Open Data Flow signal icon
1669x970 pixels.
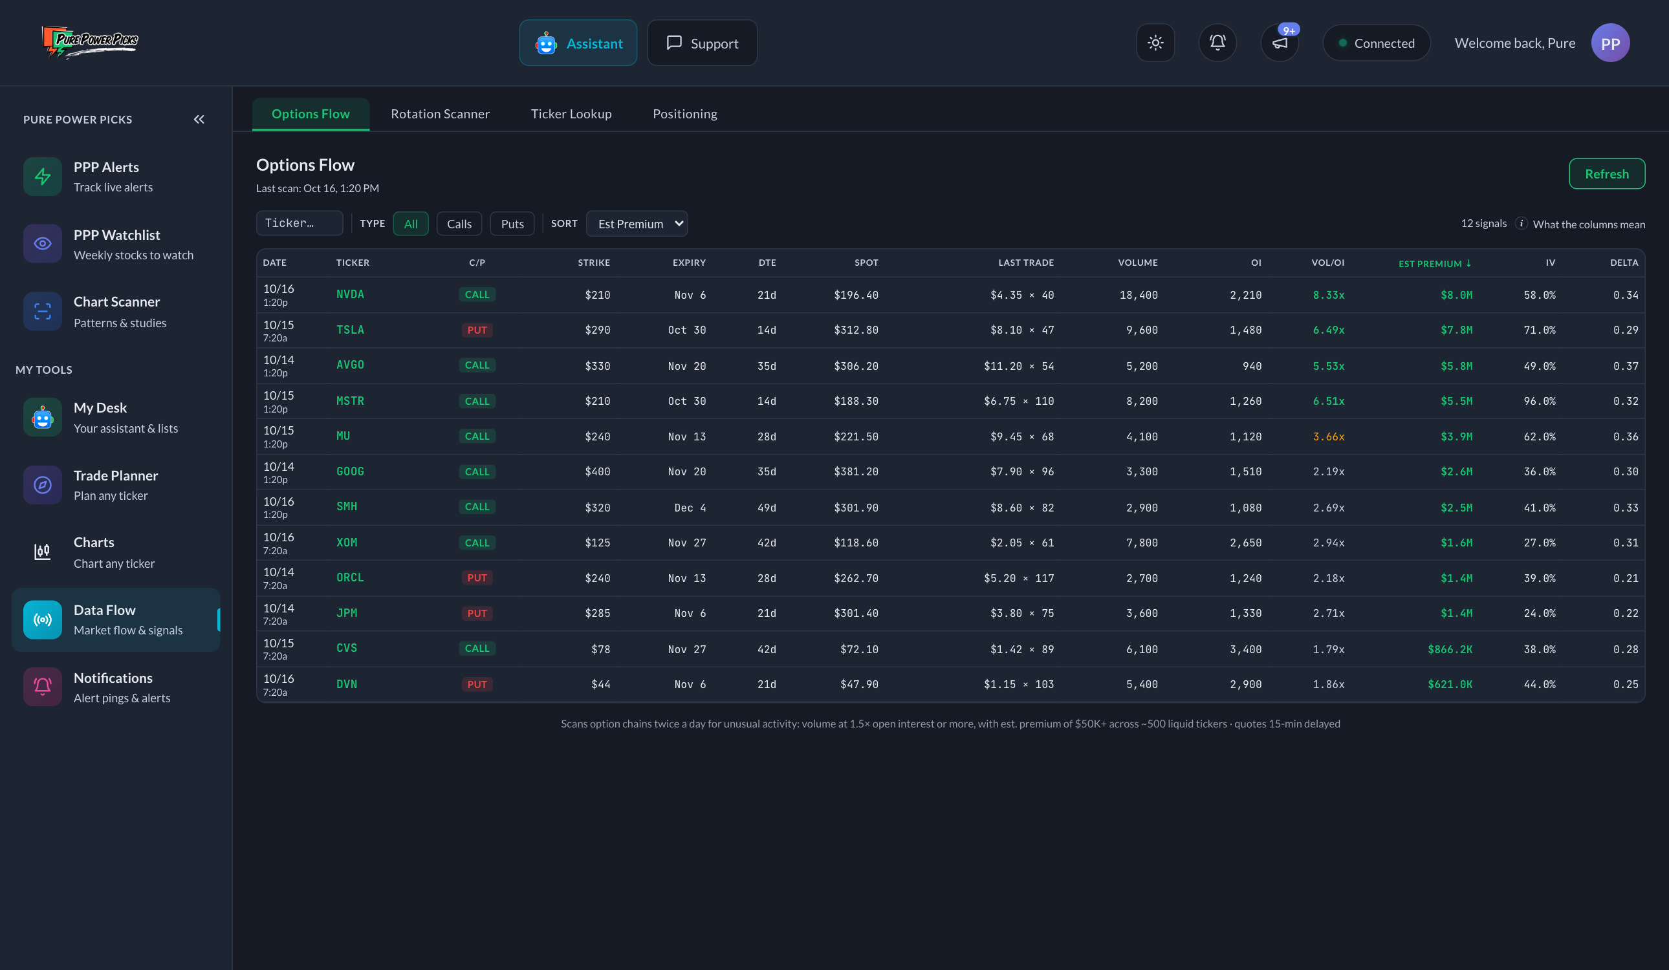point(43,620)
